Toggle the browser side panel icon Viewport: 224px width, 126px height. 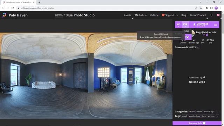coord(211,8)
